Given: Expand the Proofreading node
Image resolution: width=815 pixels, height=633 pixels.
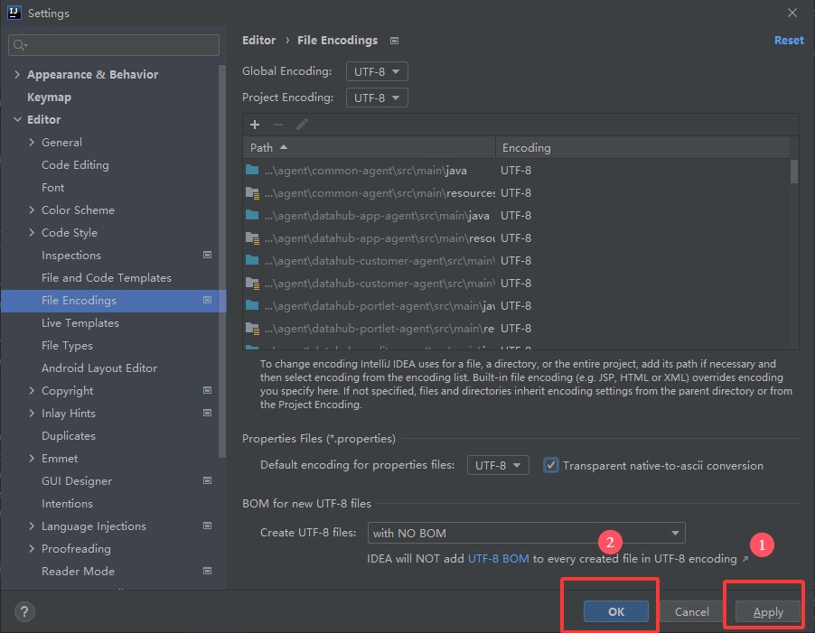Looking at the screenshot, I should [32, 548].
